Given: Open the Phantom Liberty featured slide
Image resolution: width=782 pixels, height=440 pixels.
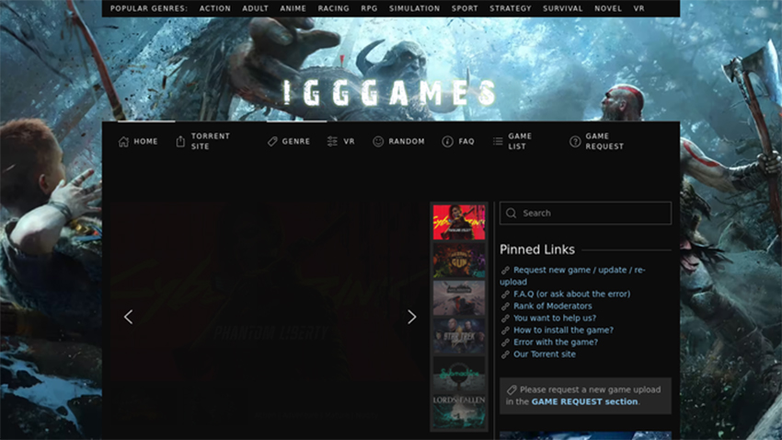Looking at the screenshot, I should 270,292.
